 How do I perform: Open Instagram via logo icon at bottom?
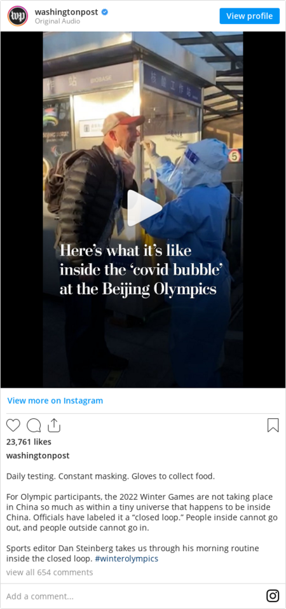(273, 596)
